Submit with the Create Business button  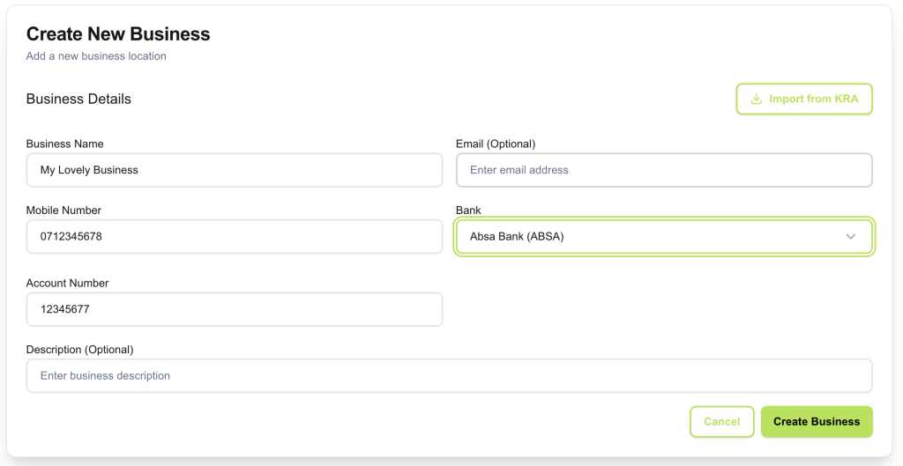click(817, 422)
